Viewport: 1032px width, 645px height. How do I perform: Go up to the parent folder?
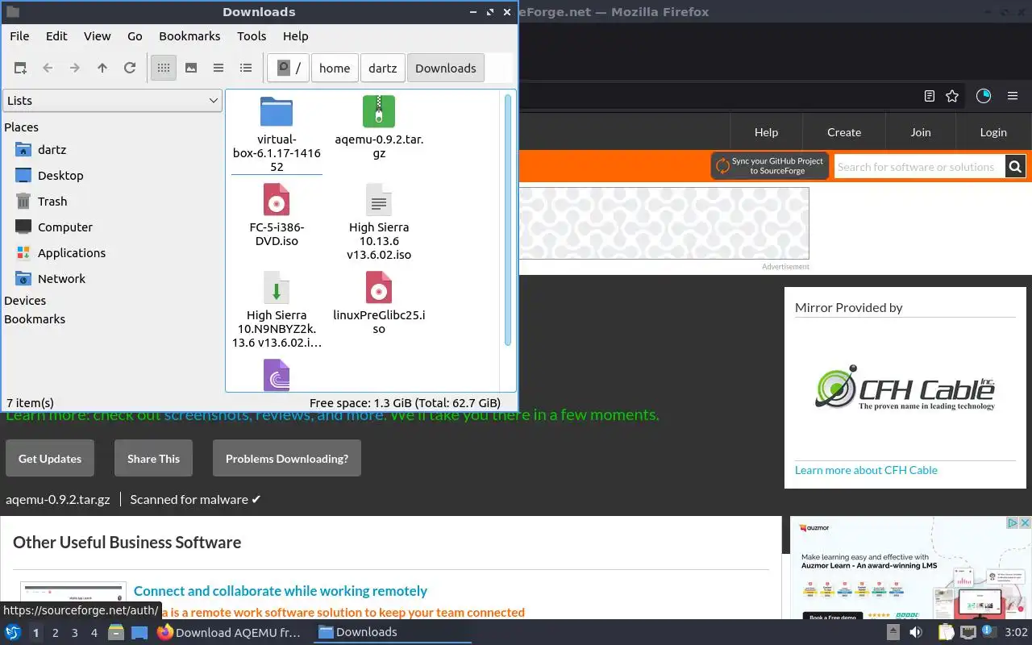pos(102,69)
